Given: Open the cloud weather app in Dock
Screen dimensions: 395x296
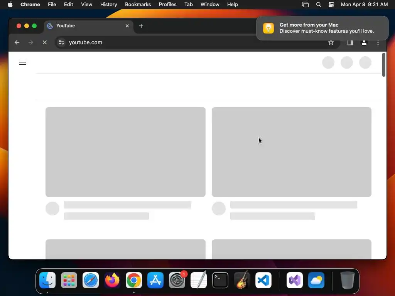Looking at the screenshot, I should 316,280.
